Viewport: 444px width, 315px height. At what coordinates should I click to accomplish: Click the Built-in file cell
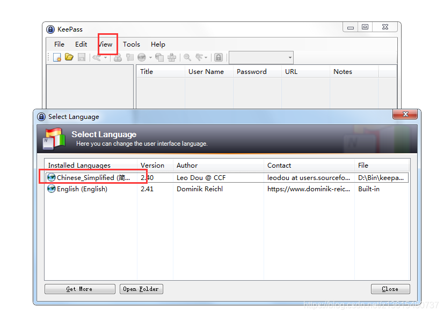369,189
